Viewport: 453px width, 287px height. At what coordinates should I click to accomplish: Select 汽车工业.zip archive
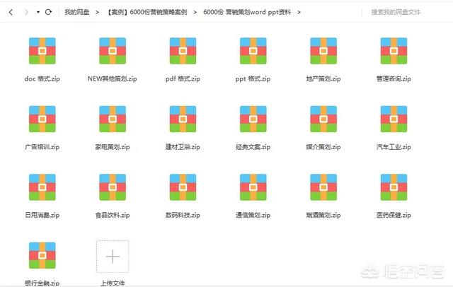[x=394, y=119]
